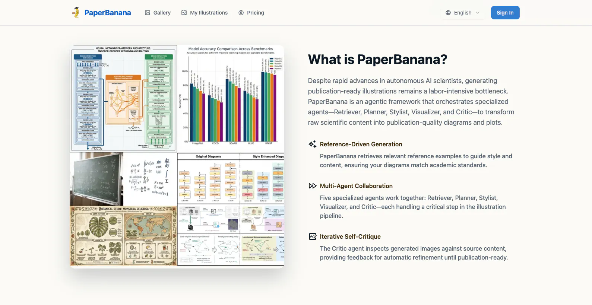Sign in with the blue button

(505, 13)
